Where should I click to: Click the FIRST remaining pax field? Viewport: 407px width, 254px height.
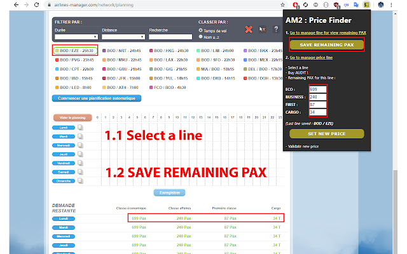point(318,104)
